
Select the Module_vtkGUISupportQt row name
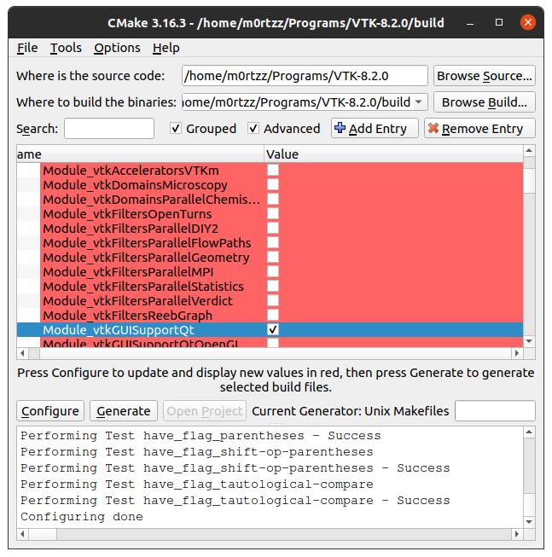point(119,330)
